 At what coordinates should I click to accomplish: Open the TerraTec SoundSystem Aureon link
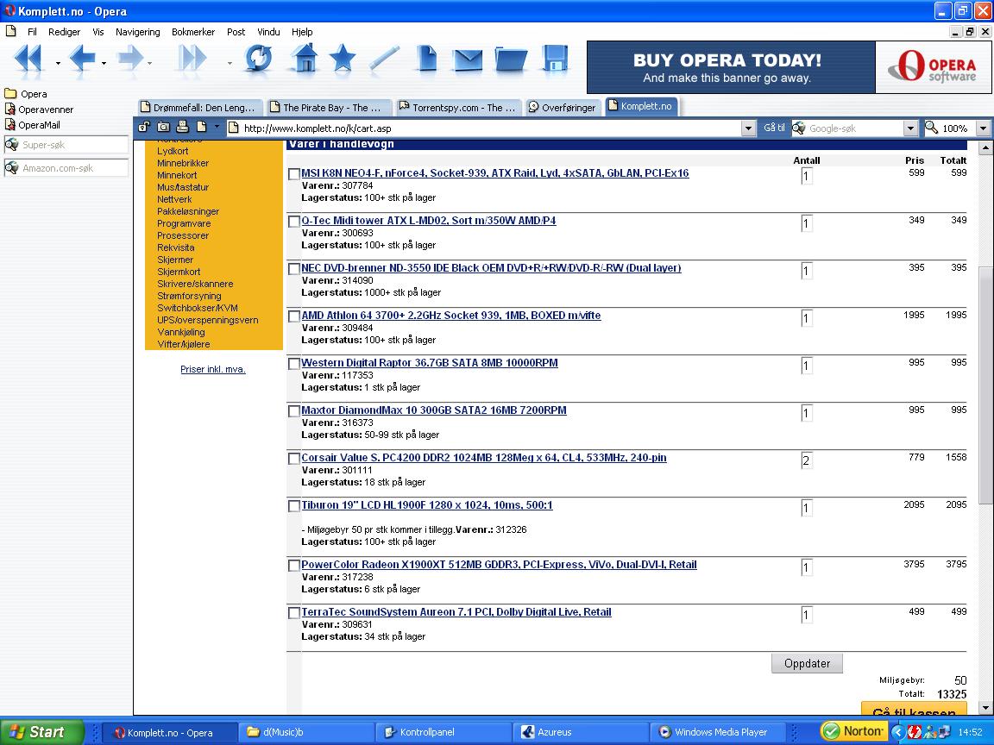(x=456, y=612)
